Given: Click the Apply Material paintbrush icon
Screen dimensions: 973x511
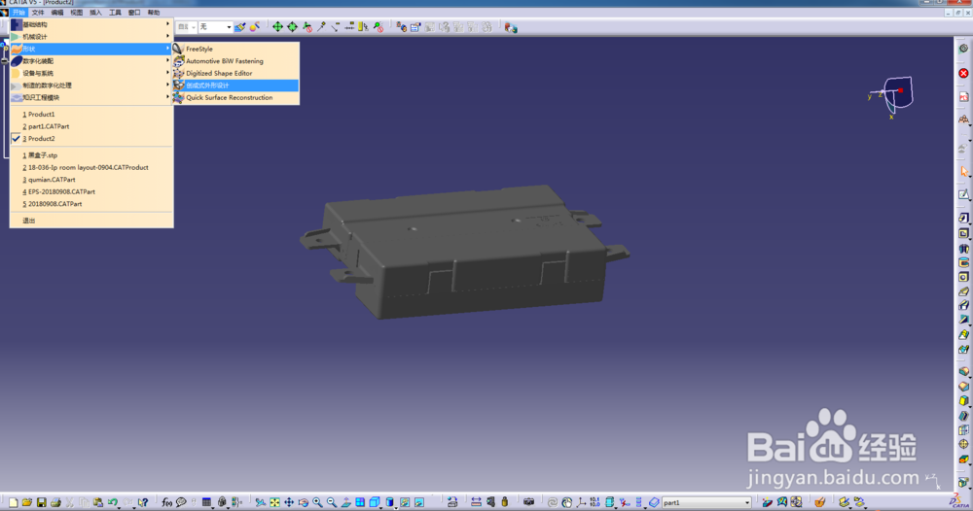Looking at the screenshot, I should pyautogui.click(x=819, y=502).
